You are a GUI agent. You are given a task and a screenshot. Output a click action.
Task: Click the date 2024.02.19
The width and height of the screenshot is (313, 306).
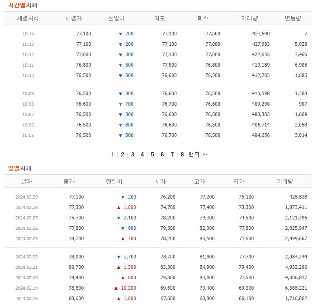click(x=27, y=288)
